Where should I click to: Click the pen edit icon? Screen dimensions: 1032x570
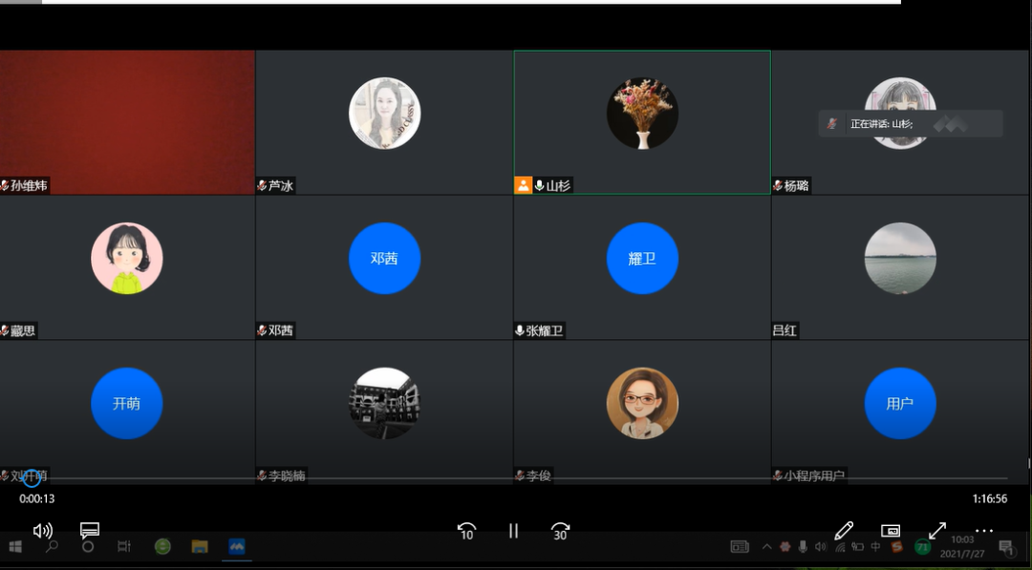click(843, 531)
